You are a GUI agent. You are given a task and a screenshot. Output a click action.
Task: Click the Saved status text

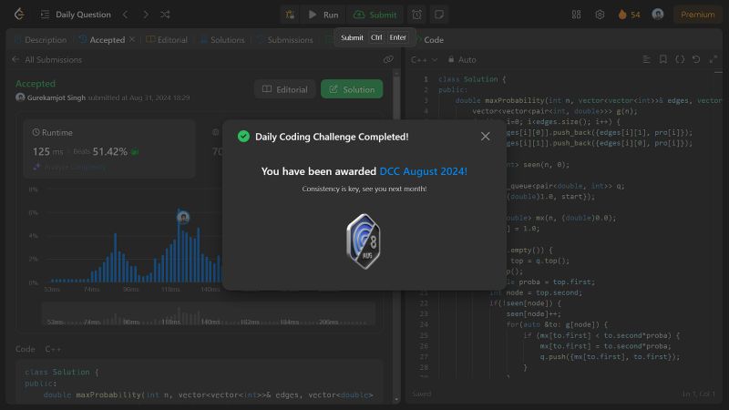pos(422,394)
